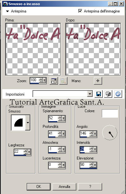This screenshot has width=126, height=194.
Task: Open the Impostazioni presets dropdown
Action: [90, 94]
